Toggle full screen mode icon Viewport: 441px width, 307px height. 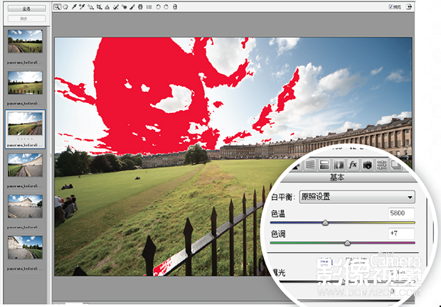click(409, 6)
